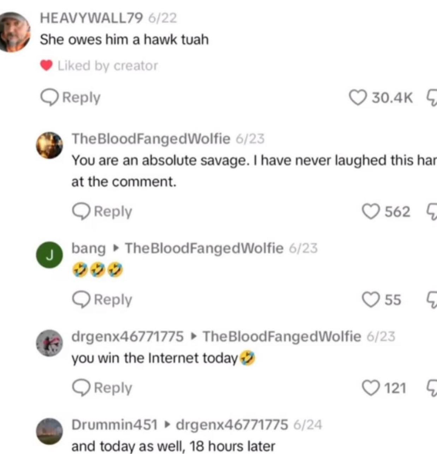Like TheBloodFangedWolfie's savage comment
The height and width of the screenshot is (454, 437).
click(x=370, y=212)
